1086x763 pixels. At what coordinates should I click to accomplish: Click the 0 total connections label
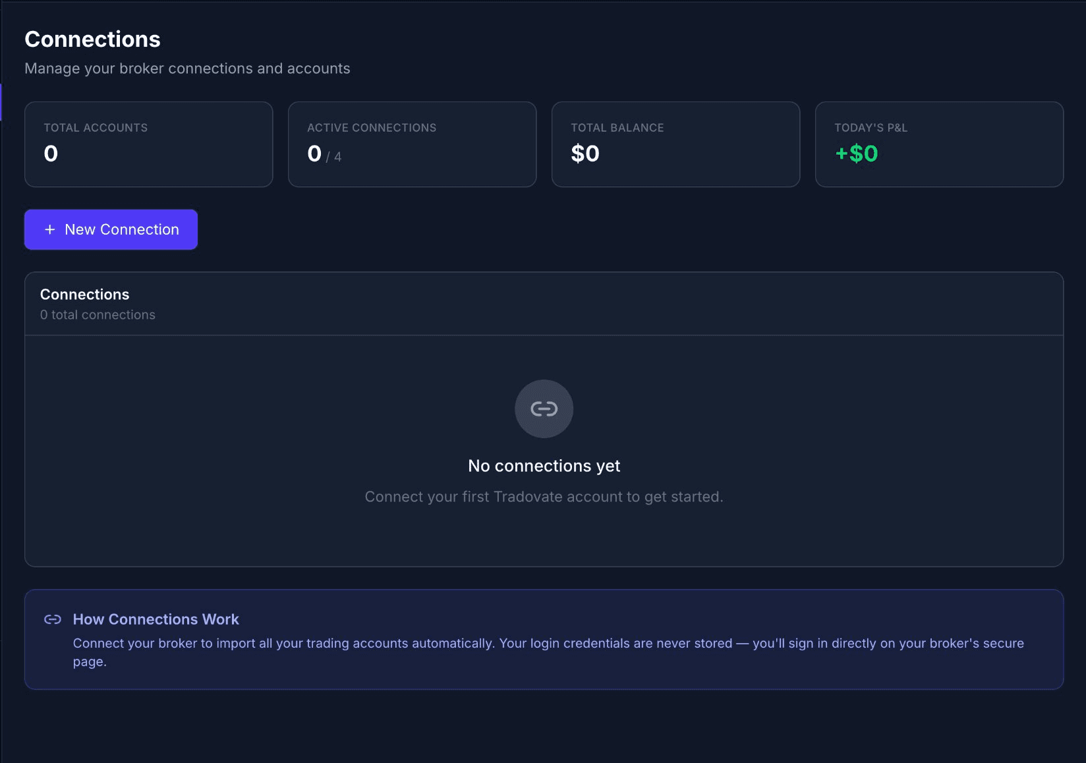(98, 314)
